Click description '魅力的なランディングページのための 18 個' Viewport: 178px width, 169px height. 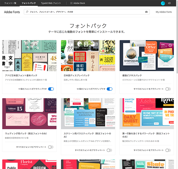(141, 141)
